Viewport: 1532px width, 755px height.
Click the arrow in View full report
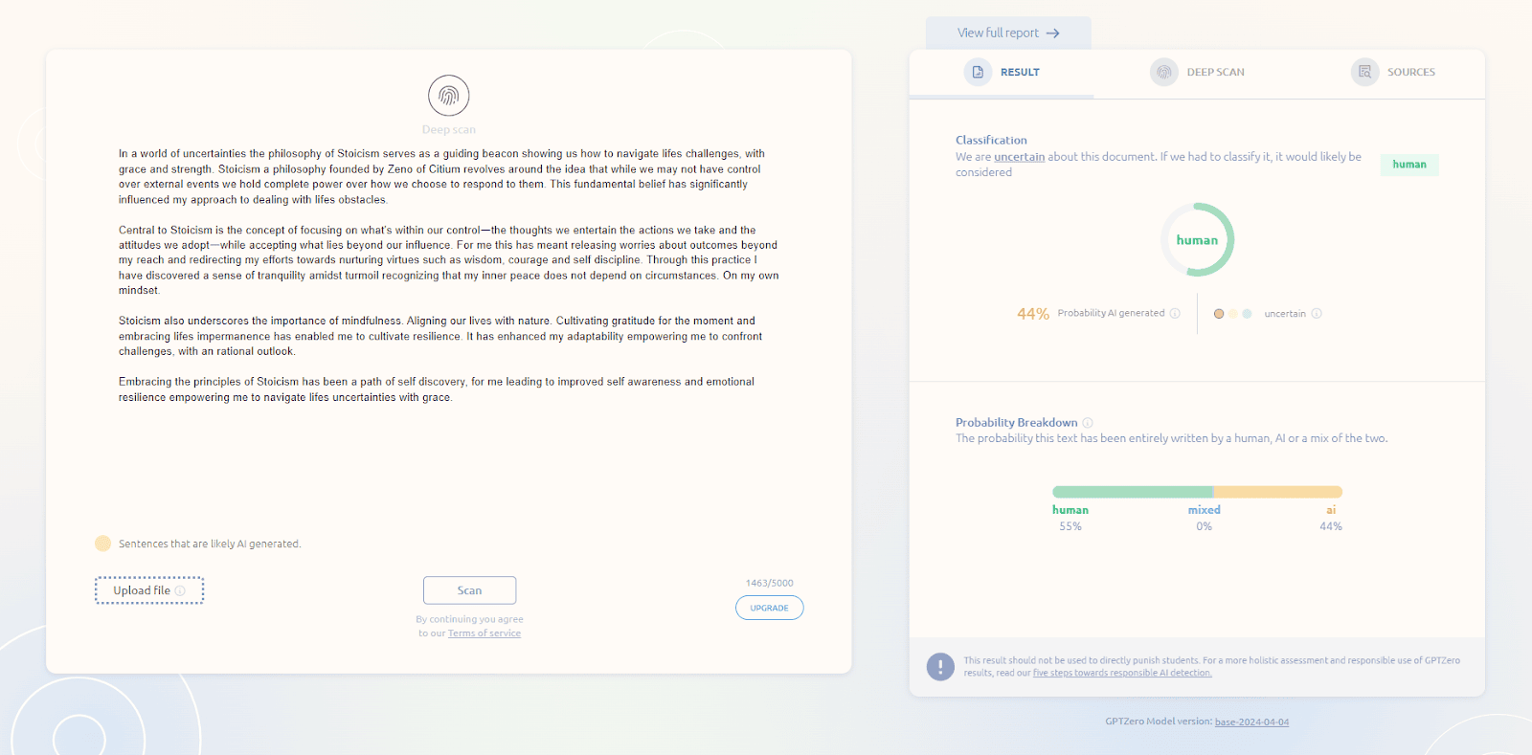click(1053, 33)
